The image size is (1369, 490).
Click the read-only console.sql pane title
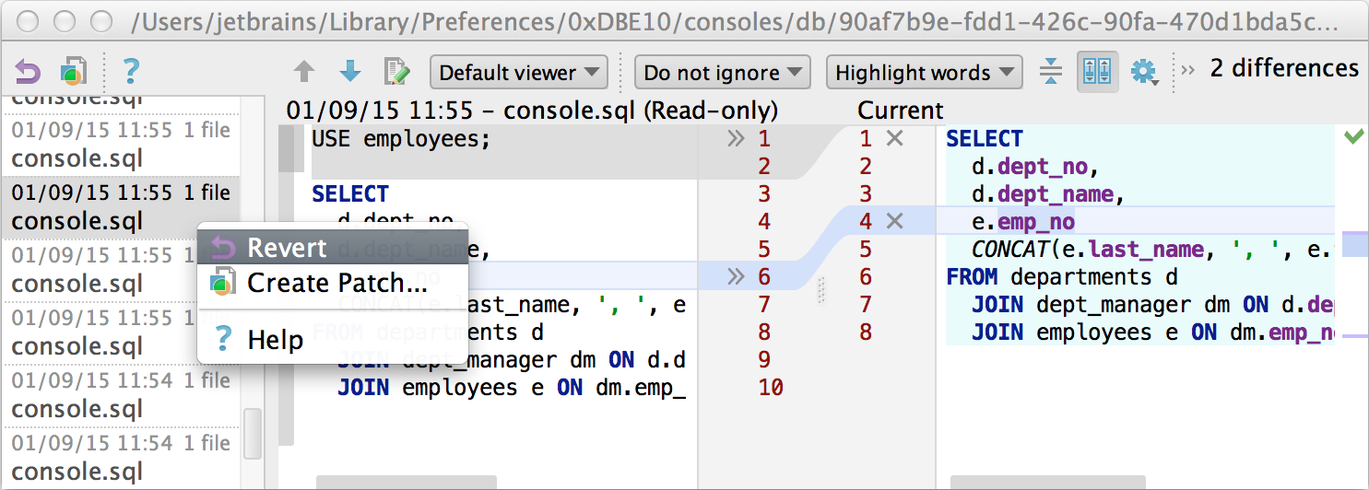[532, 111]
